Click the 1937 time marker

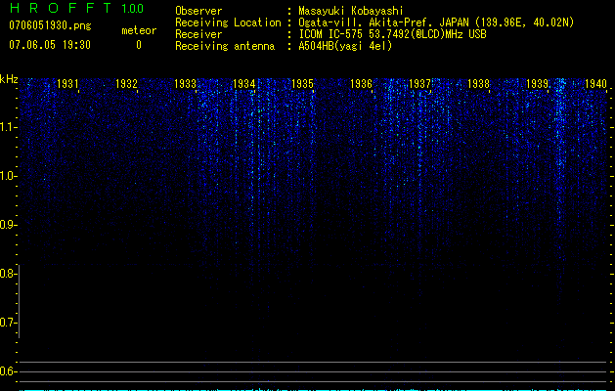[x=419, y=83]
